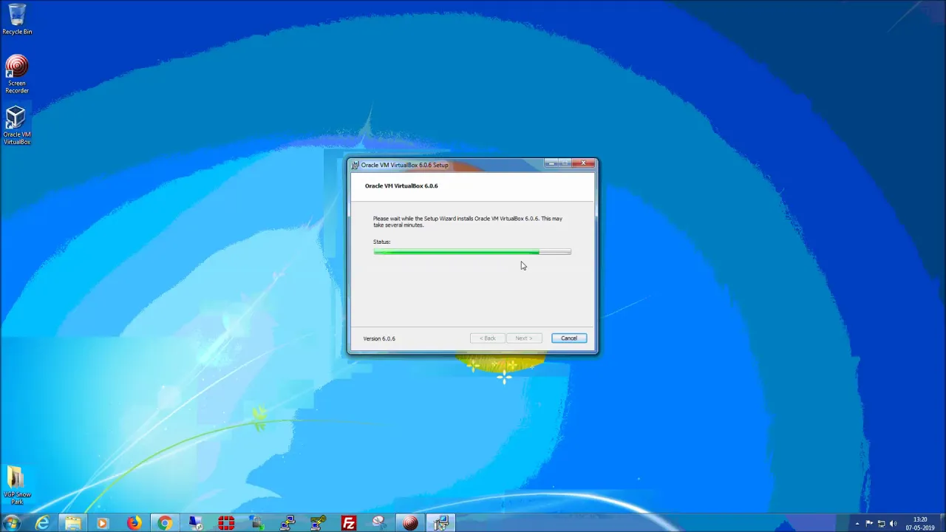
Task: Close the VirtualBox Setup window
Action: 584,164
